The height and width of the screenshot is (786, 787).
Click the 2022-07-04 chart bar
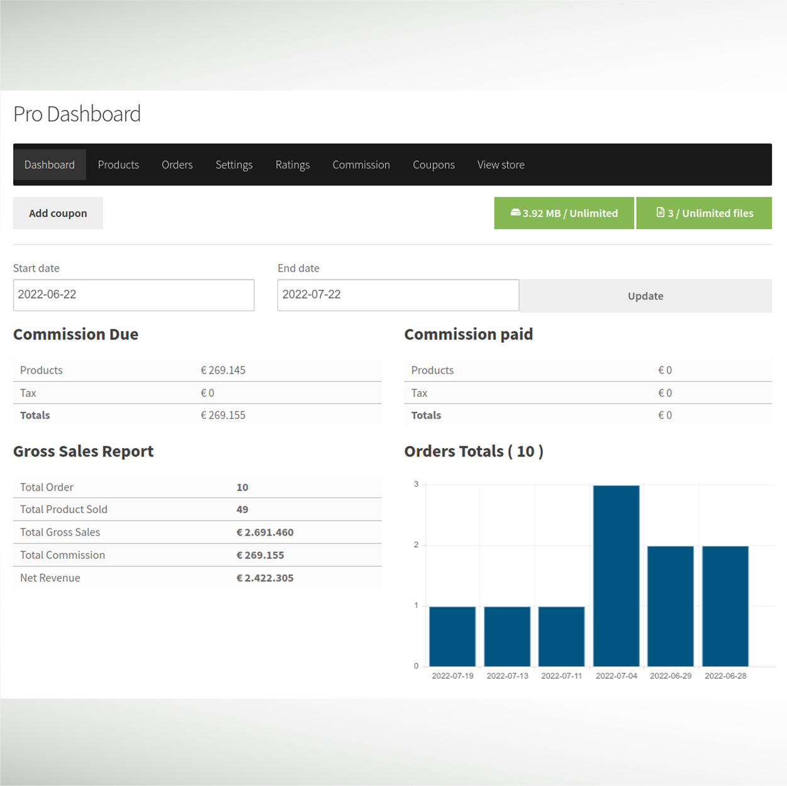click(x=617, y=575)
